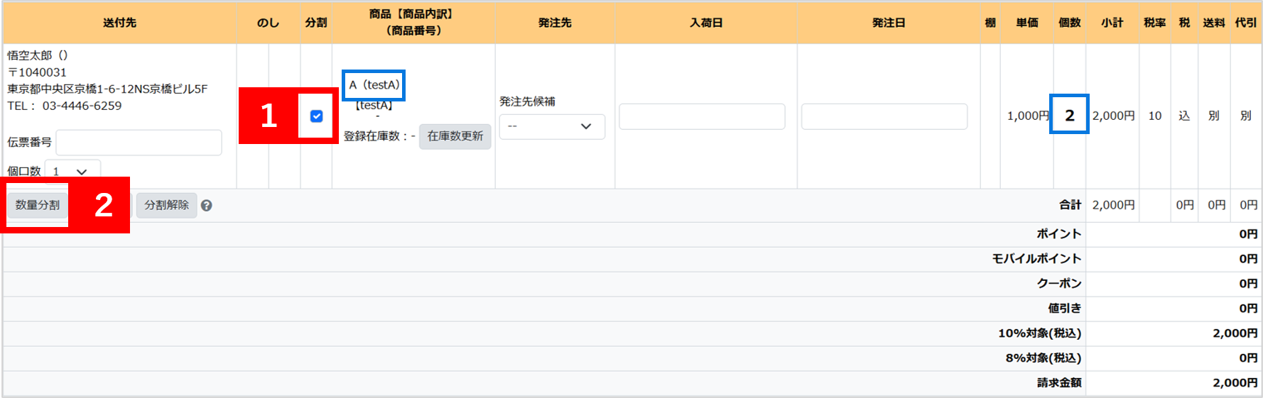Viewport: 1263px width, 398px height.
Task: Click the 税率 column header
Action: [x=1154, y=23]
